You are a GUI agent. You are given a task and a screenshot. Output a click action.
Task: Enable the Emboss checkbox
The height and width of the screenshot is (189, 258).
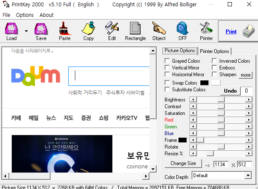coord(214,67)
